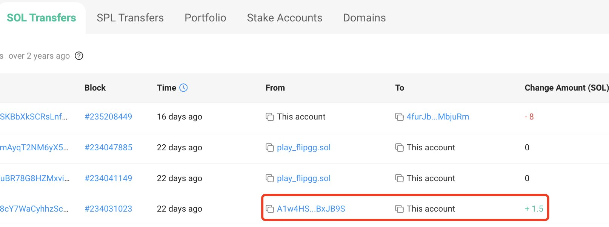Click the A1w4HS...BxJB9S sender address
The image size is (609, 227).
311,209
